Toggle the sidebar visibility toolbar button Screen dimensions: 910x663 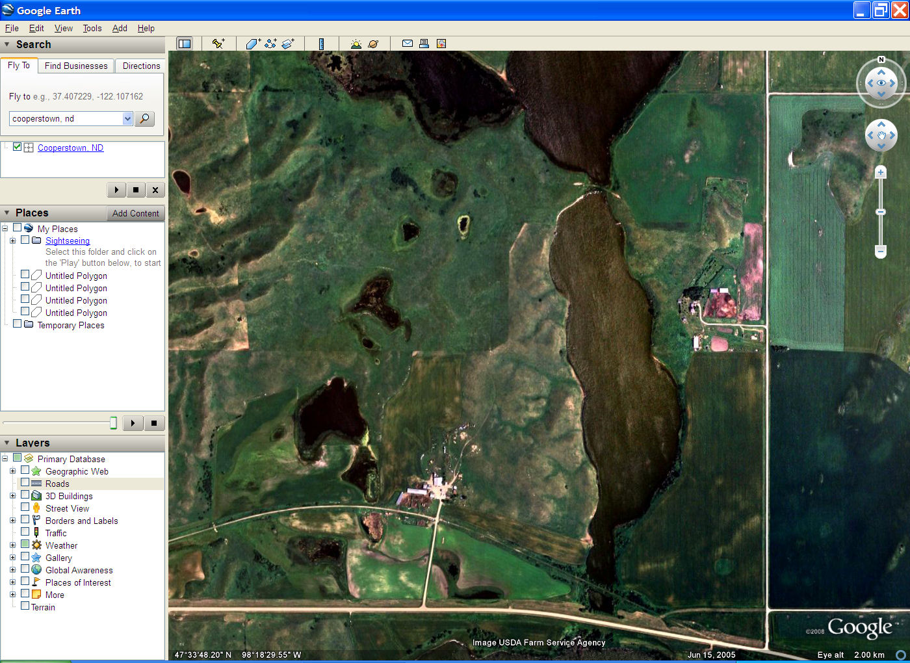[x=185, y=44]
